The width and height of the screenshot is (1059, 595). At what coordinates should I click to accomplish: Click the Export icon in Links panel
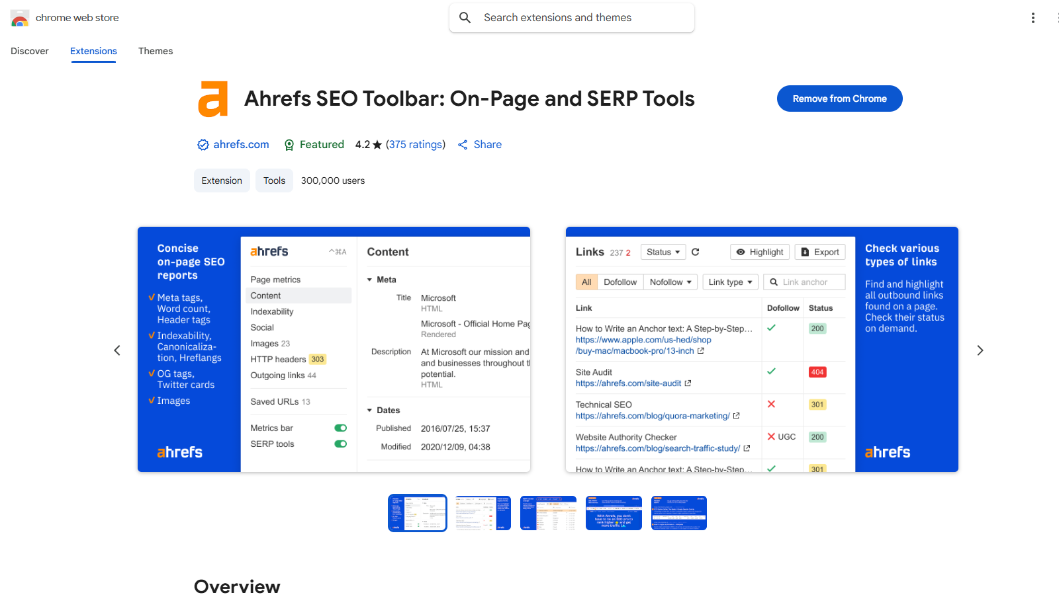click(x=804, y=252)
